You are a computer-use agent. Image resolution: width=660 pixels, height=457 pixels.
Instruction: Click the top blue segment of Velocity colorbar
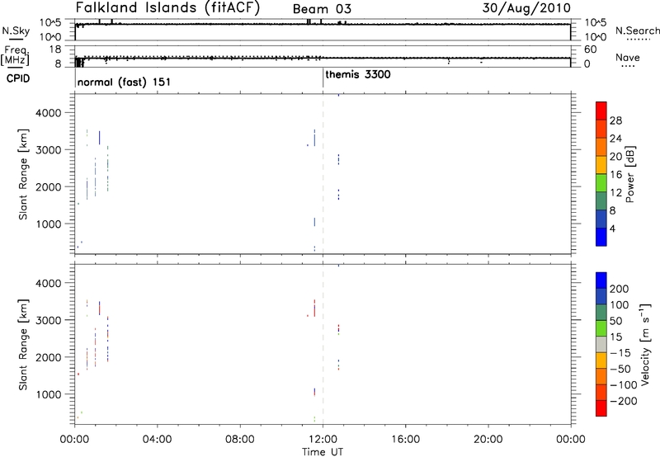[x=601, y=280]
